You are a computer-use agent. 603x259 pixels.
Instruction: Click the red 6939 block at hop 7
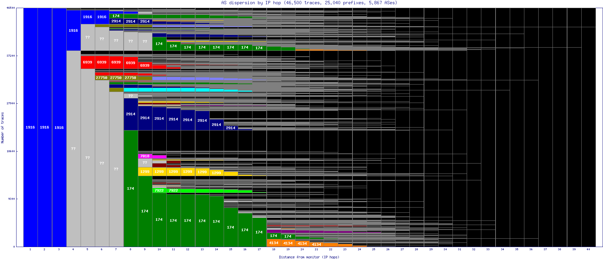point(116,62)
